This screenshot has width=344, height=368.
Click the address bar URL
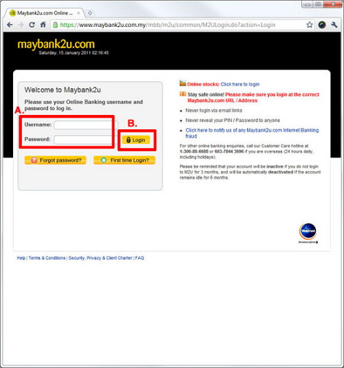tap(168, 25)
